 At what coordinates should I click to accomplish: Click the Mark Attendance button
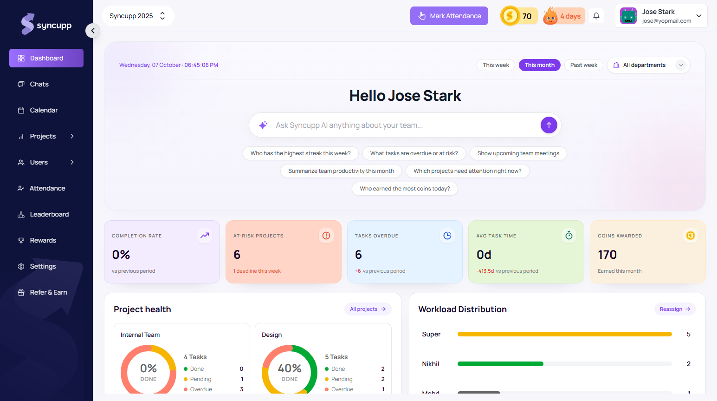449,16
